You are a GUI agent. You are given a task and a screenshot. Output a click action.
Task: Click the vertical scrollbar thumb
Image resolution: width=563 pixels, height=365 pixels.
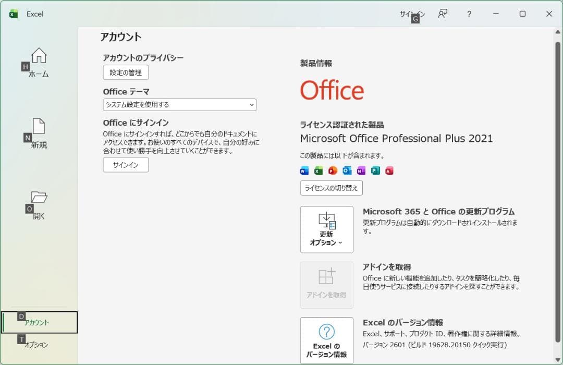[558, 192]
